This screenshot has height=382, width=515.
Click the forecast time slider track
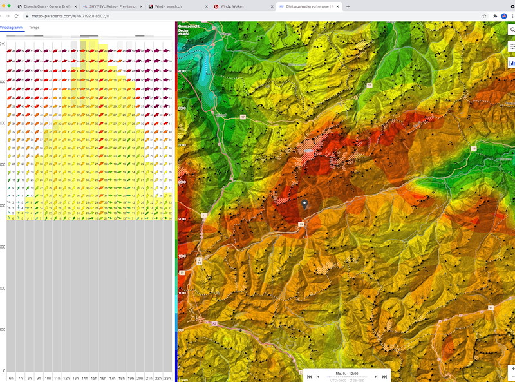(347, 377)
